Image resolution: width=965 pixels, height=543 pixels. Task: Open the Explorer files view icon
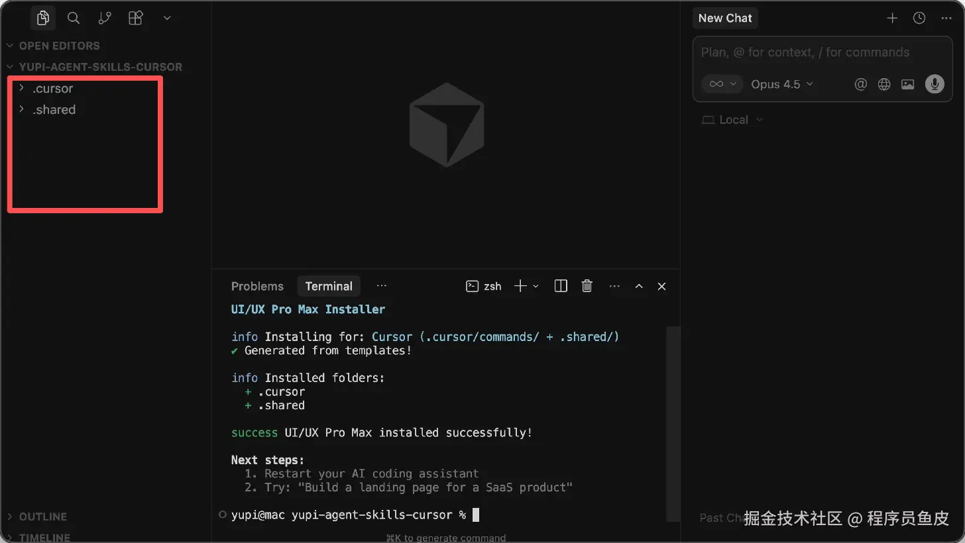43,18
